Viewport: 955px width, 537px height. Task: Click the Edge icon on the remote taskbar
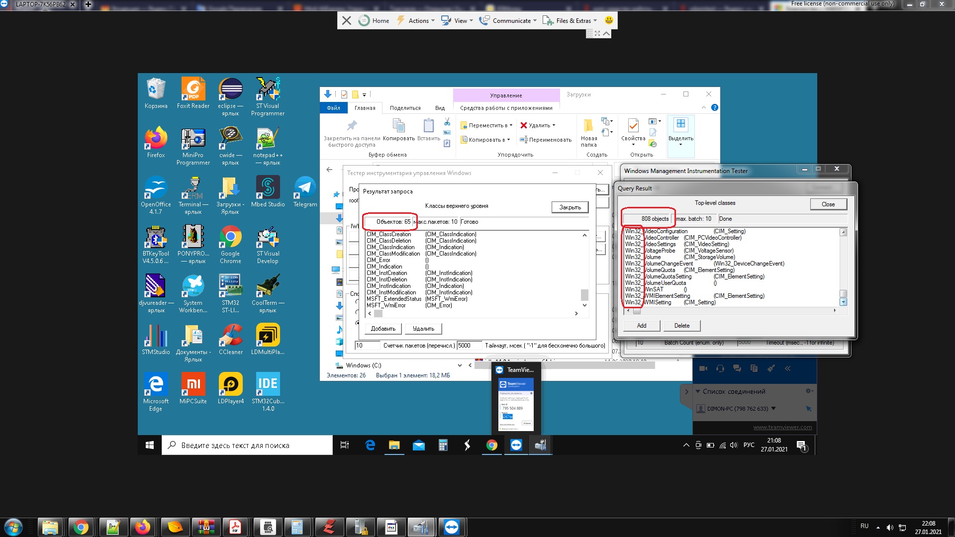click(370, 445)
